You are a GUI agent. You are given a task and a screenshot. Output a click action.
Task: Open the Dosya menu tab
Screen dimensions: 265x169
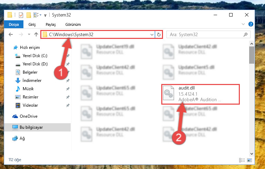click(14, 24)
